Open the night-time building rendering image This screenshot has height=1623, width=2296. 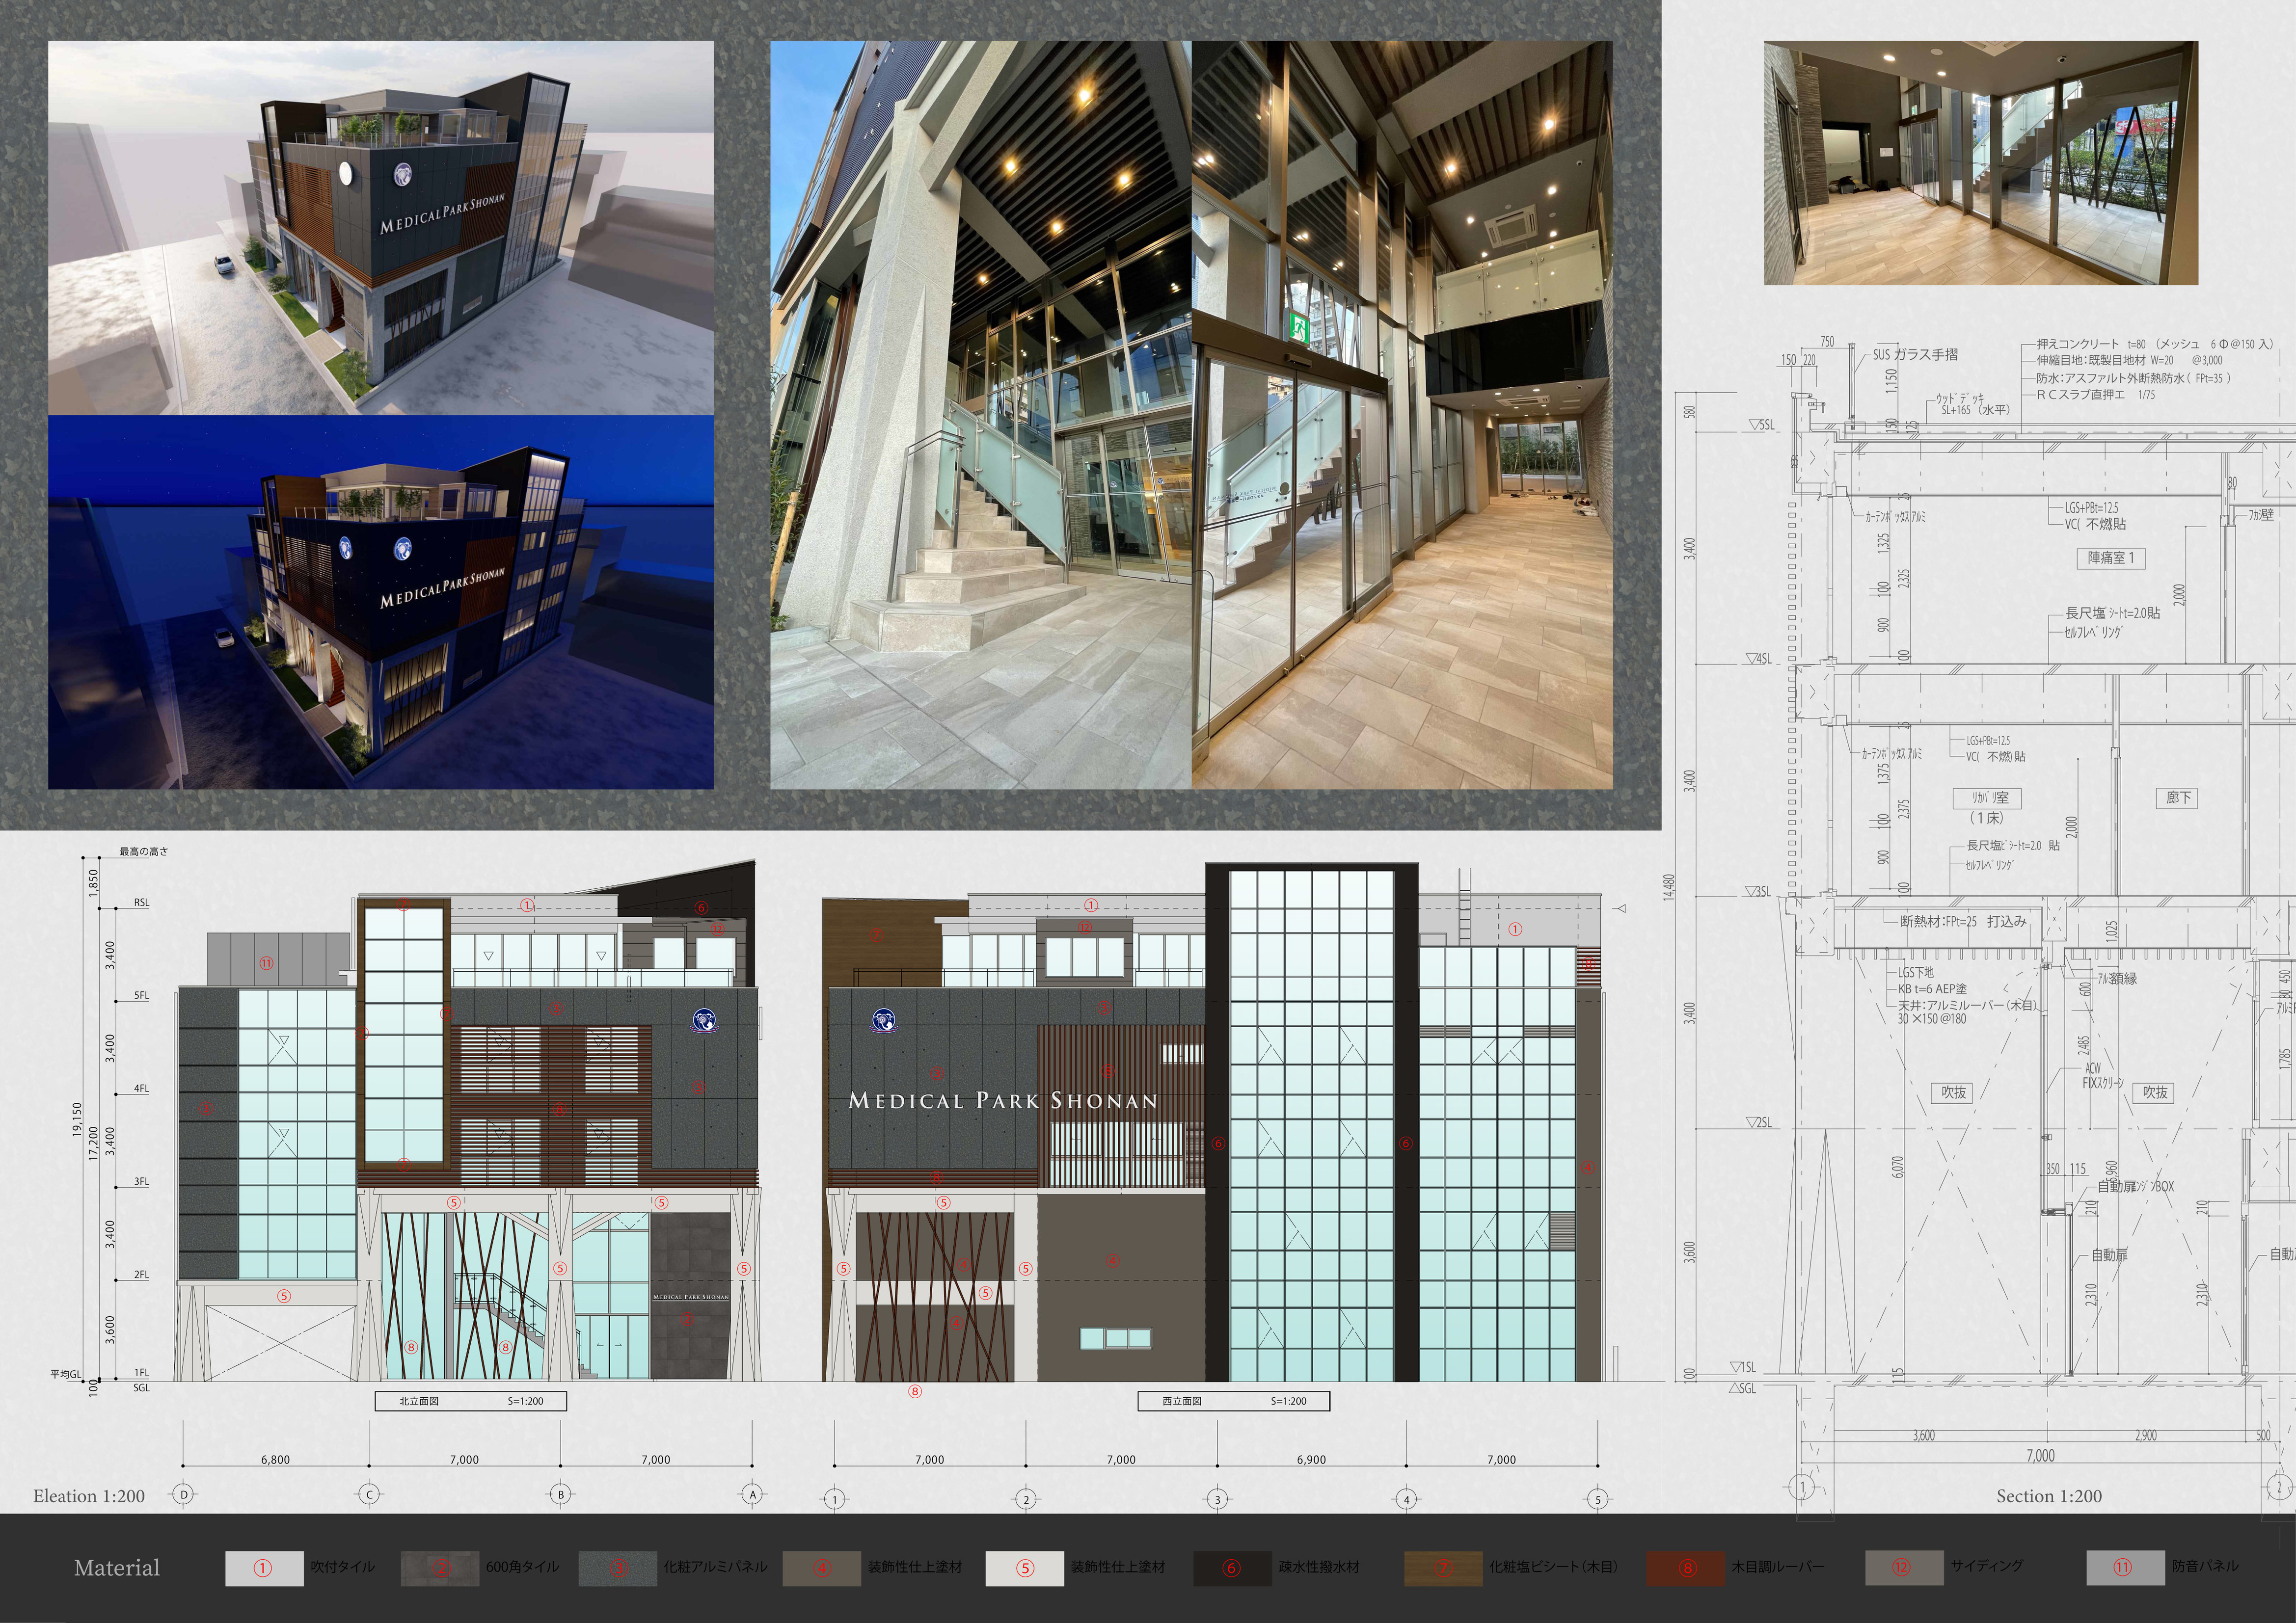(381, 602)
